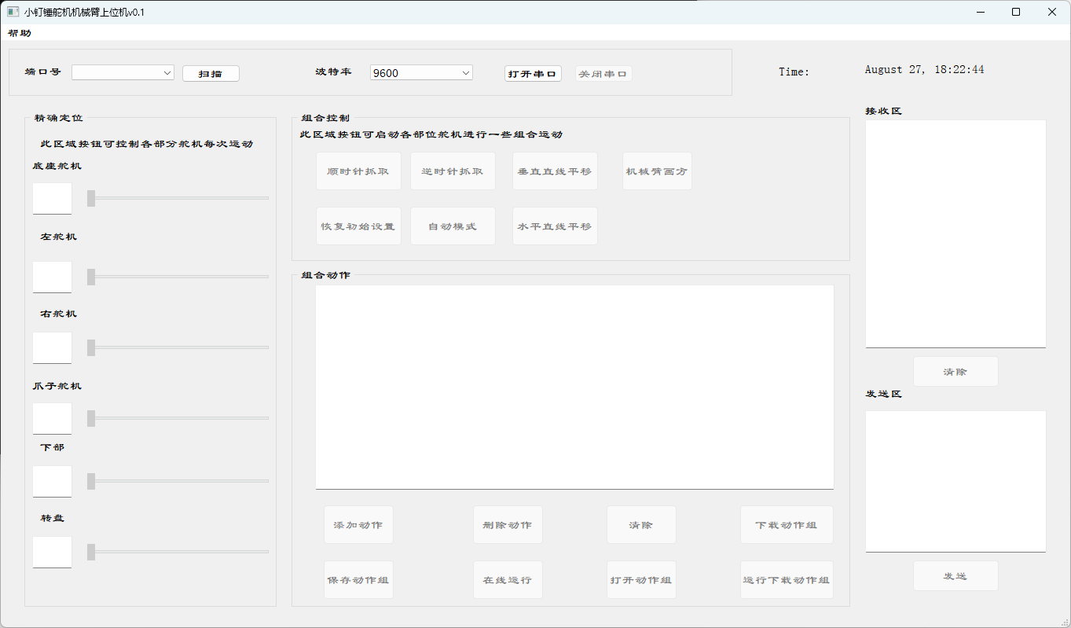Click inside the 组合动作 list area
The width and height of the screenshot is (1071, 628).
tap(574, 387)
